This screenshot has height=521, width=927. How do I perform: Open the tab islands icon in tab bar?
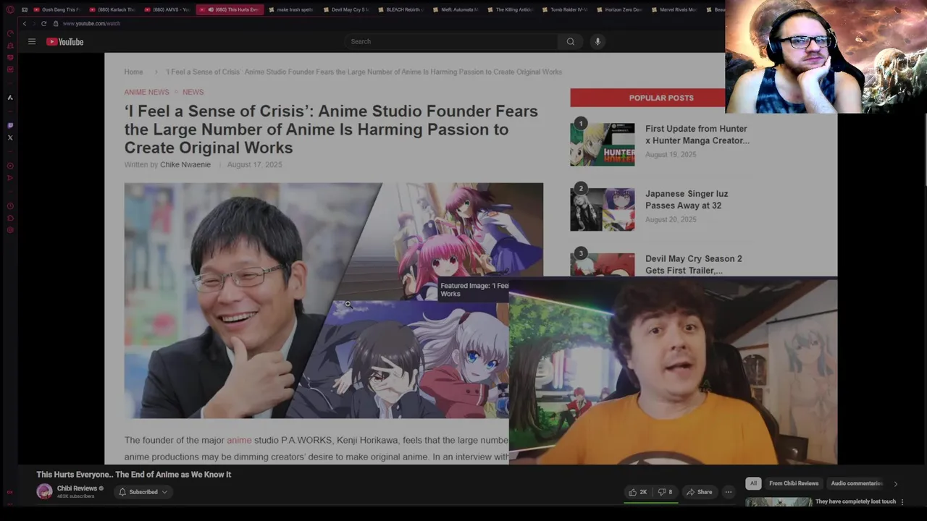(25, 10)
